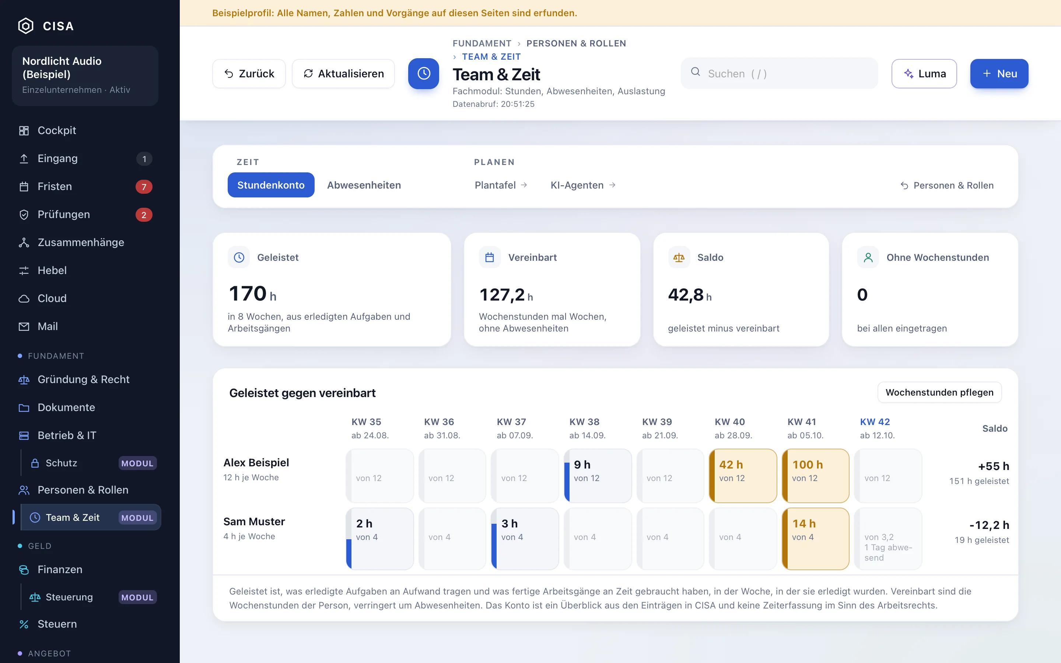
Task: Click the Zurück button
Action: 249,74
